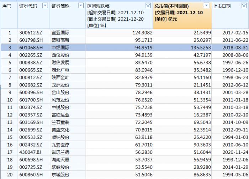Select the listing date 1993-12-06
This screenshot has height=179, width=249.
point(235,160)
